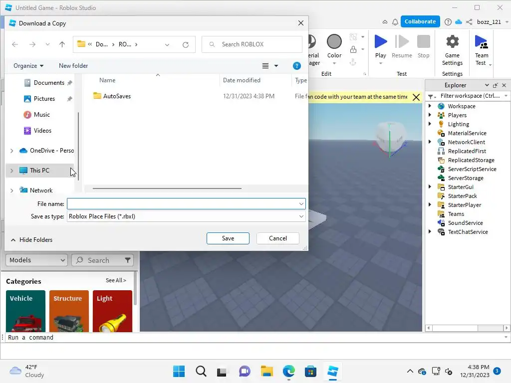Select Teams service in Explorer
Image resolution: width=511 pixels, height=383 pixels.
tap(456, 214)
